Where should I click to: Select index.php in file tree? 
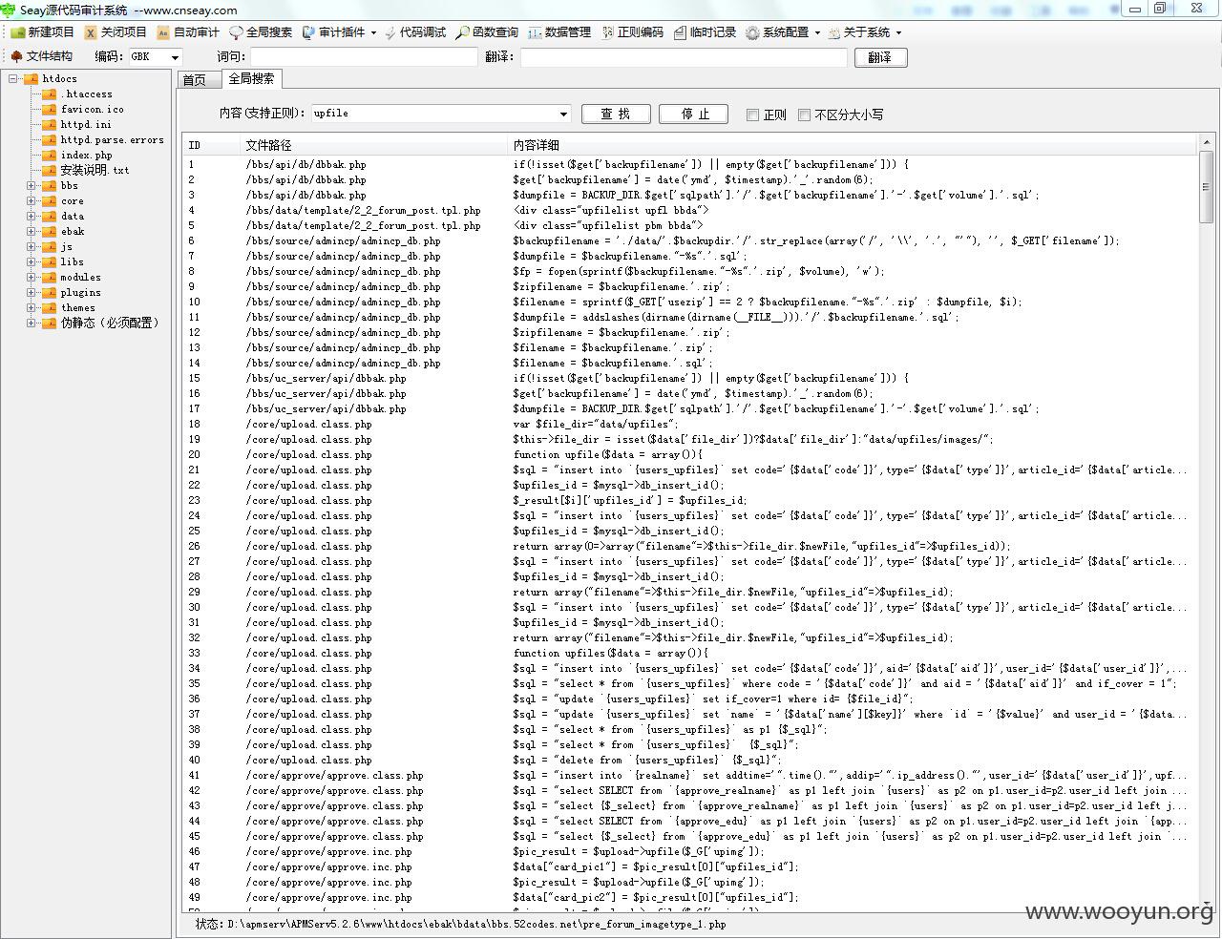(86, 156)
